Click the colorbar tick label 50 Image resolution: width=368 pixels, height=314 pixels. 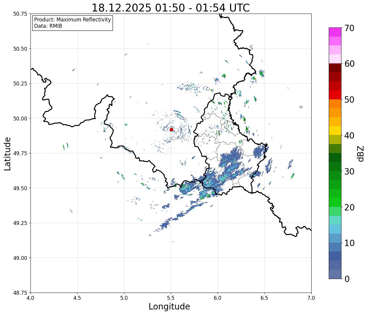tap(349, 100)
